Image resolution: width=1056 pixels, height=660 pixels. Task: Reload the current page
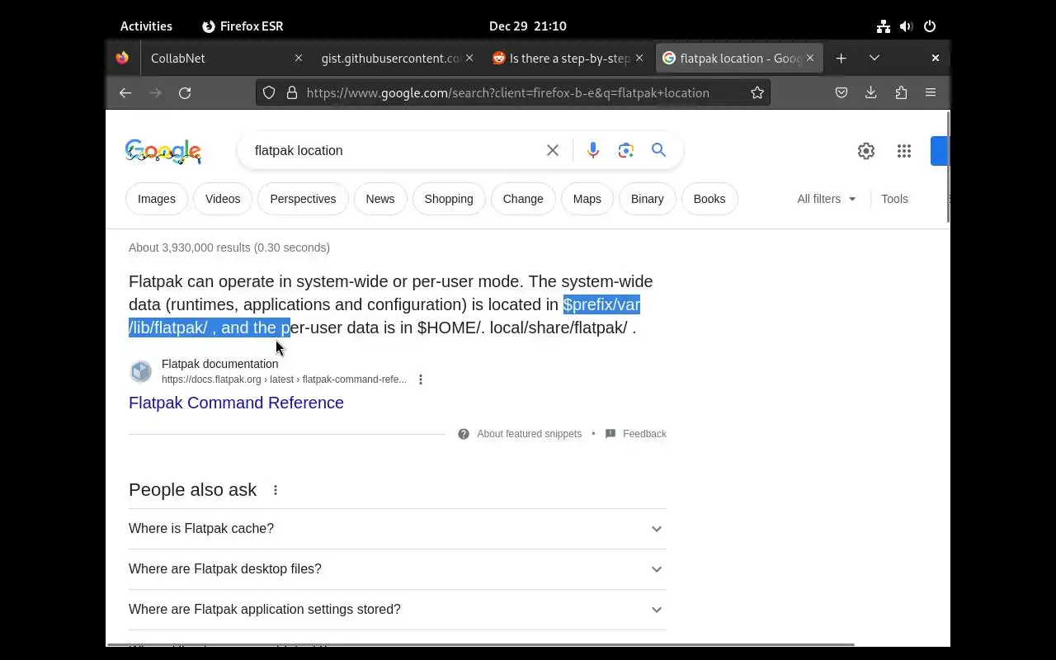185,93
